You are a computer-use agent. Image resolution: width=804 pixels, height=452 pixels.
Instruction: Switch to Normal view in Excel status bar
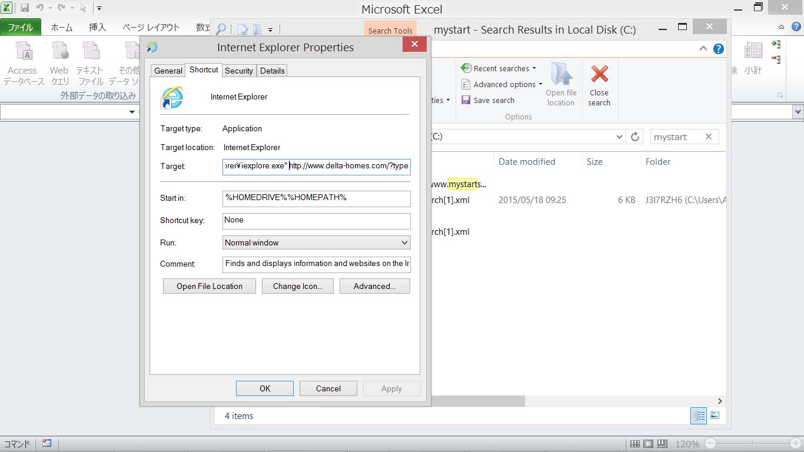coord(635,444)
